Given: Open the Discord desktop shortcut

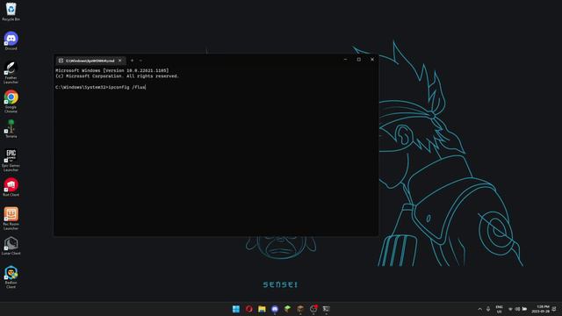Looking at the screenshot, I should tap(11, 40).
